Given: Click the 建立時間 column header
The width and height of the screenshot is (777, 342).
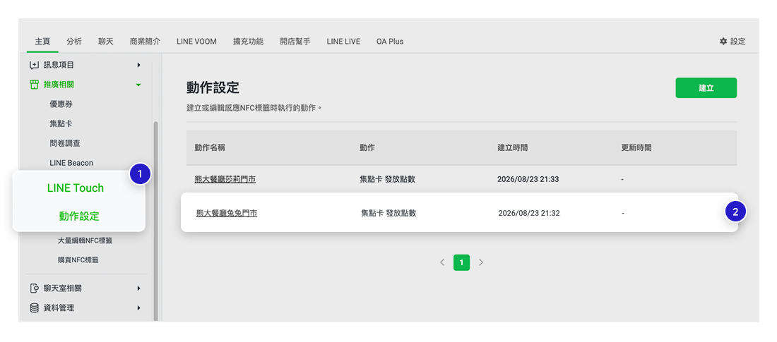Looking at the screenshot, I should click(x=512, y=147).
